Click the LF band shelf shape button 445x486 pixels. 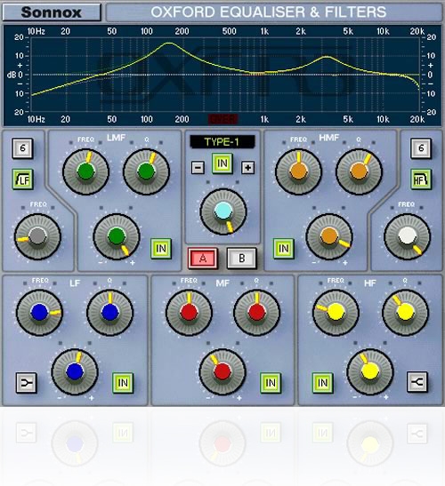[x=26, y=383]
